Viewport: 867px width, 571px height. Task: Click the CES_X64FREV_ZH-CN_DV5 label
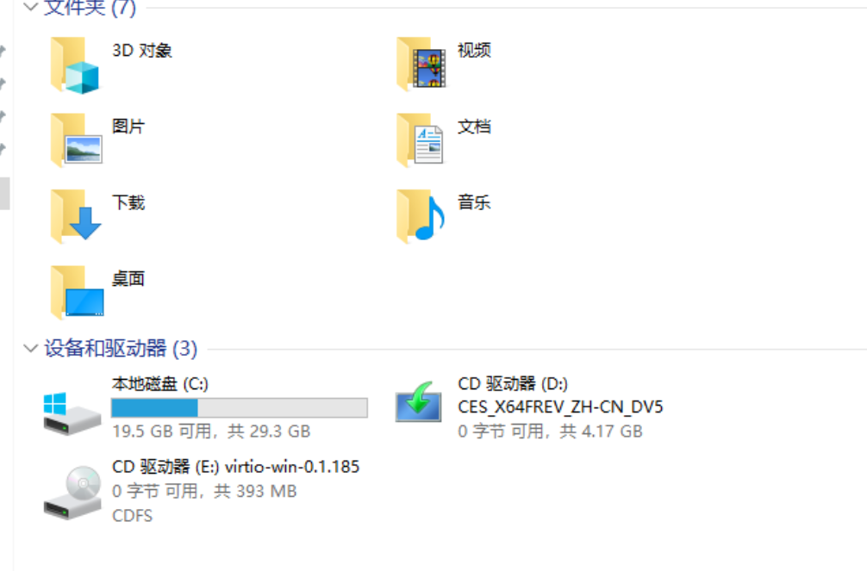tap(560, 407)
